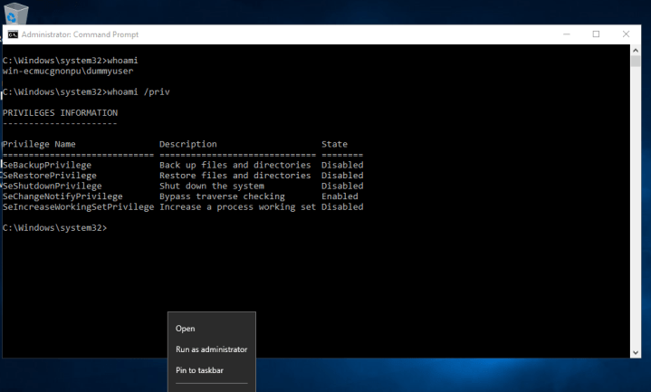This screenshot has width=651, height=392.
Task: Select Open from the context menu
Action: point(185,329)
